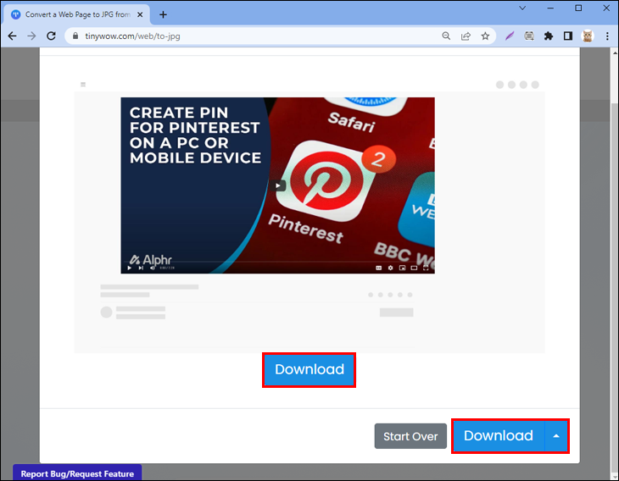Open Report Bug/Request Feature
Screen dimensions: 619x481
(77, 473)
